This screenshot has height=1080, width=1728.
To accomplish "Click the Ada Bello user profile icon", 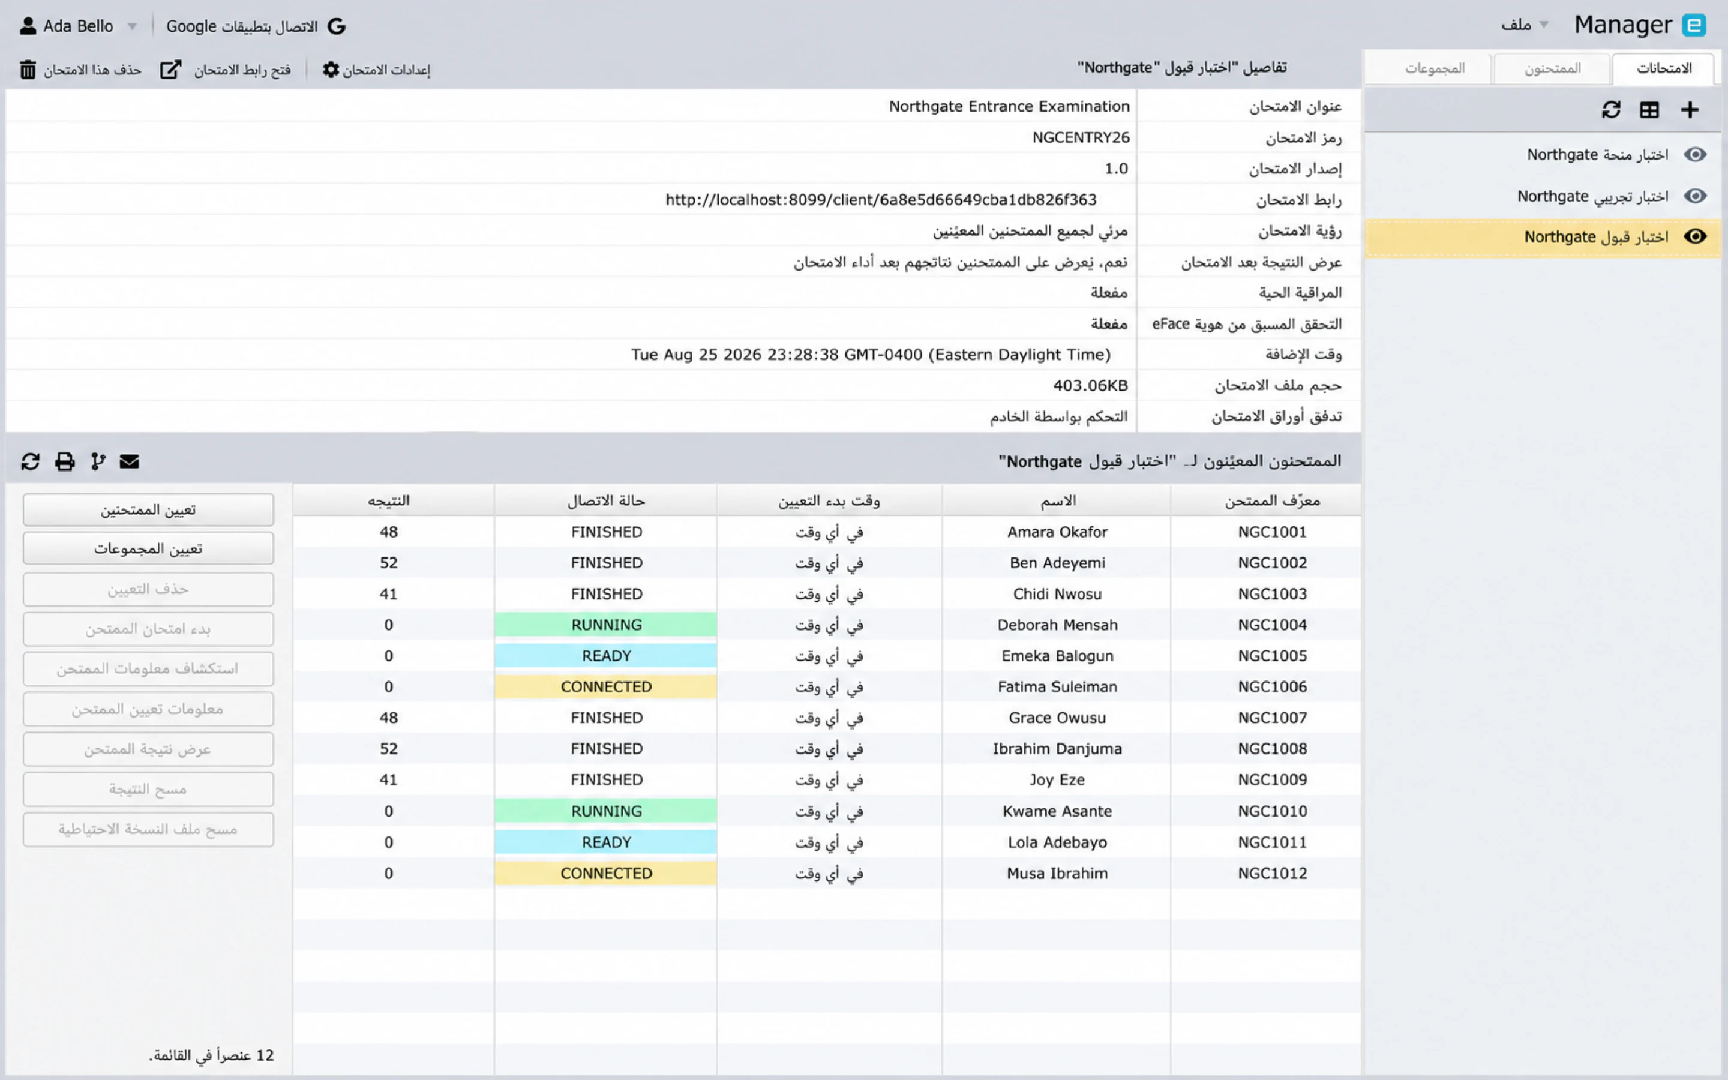I will (x=28, y=26).
